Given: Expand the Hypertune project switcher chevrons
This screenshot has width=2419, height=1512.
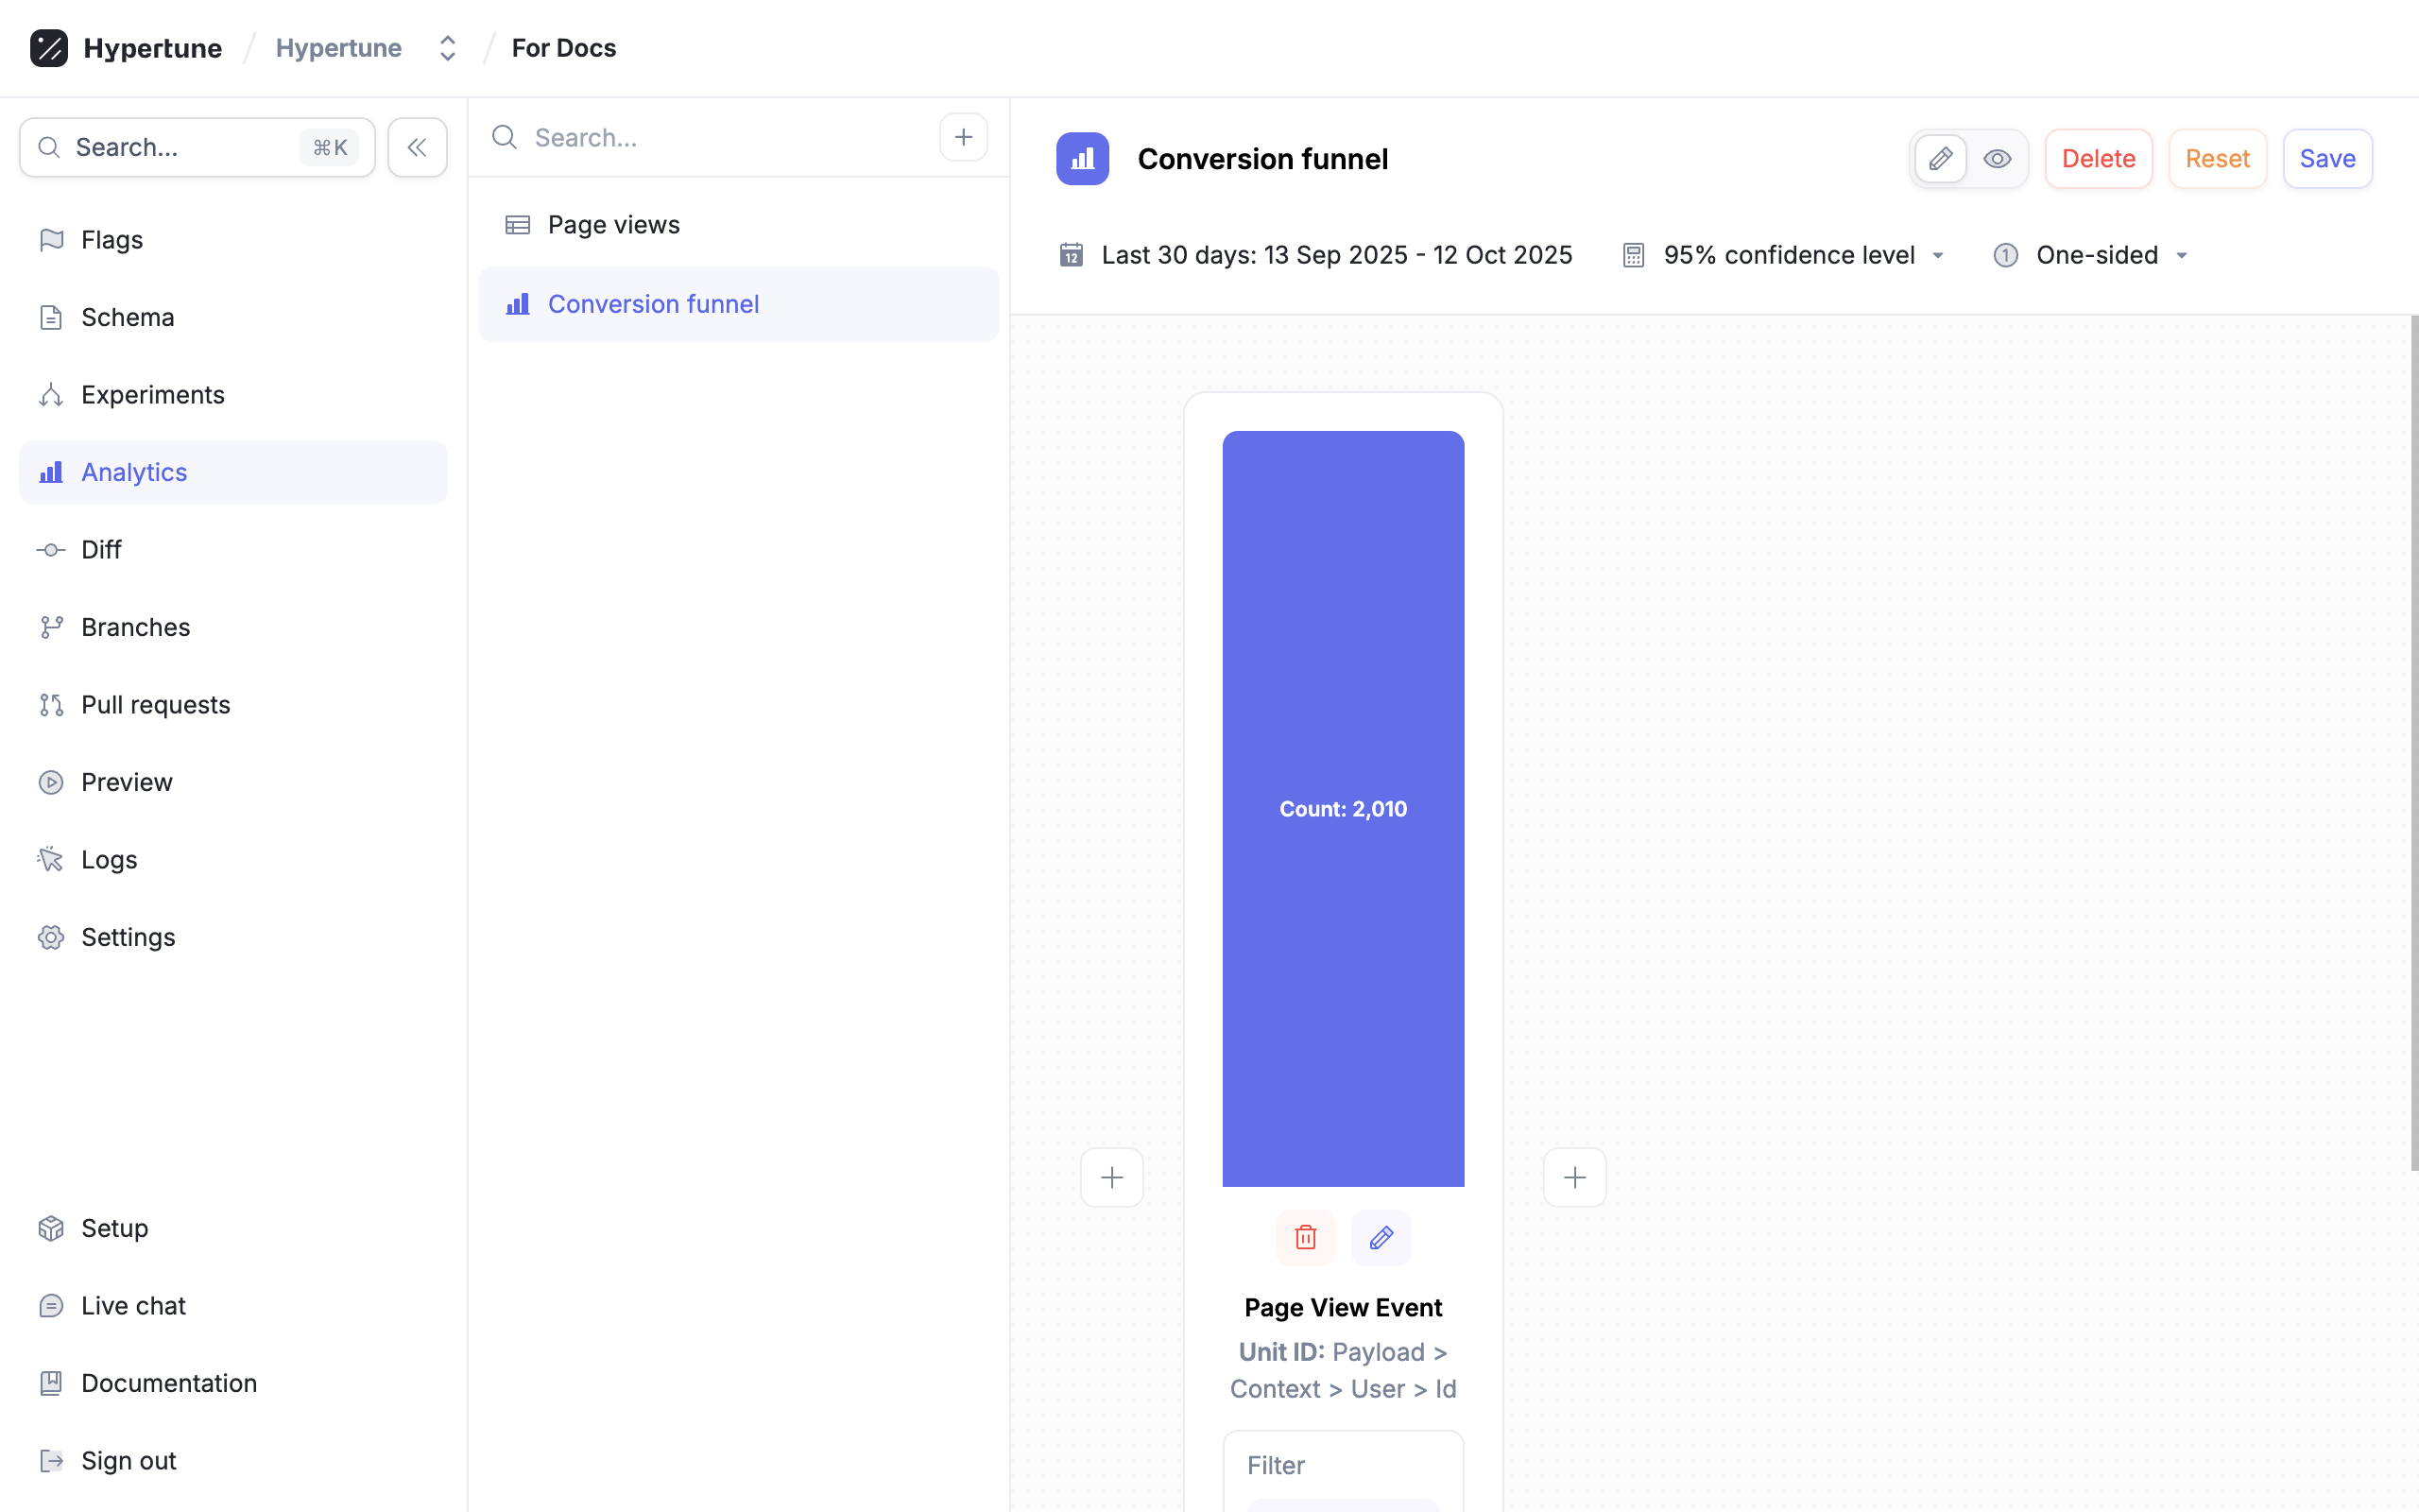Looking at the screenshot, I should click(x=447, y=47).
